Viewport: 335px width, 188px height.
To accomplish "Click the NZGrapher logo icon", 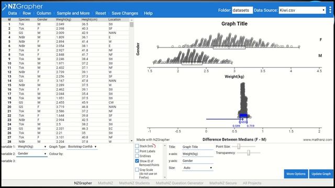I will click(5, 7).
